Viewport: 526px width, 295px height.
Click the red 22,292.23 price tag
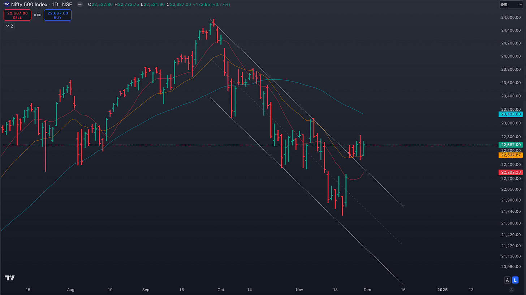(510, 172)
